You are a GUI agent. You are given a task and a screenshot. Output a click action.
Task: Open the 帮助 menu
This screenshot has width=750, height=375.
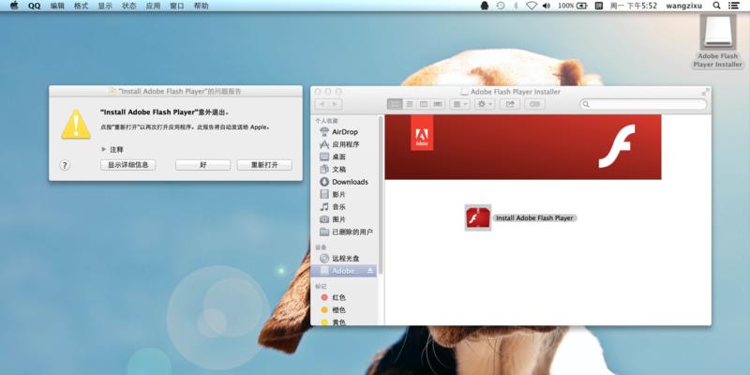point(202,6)
